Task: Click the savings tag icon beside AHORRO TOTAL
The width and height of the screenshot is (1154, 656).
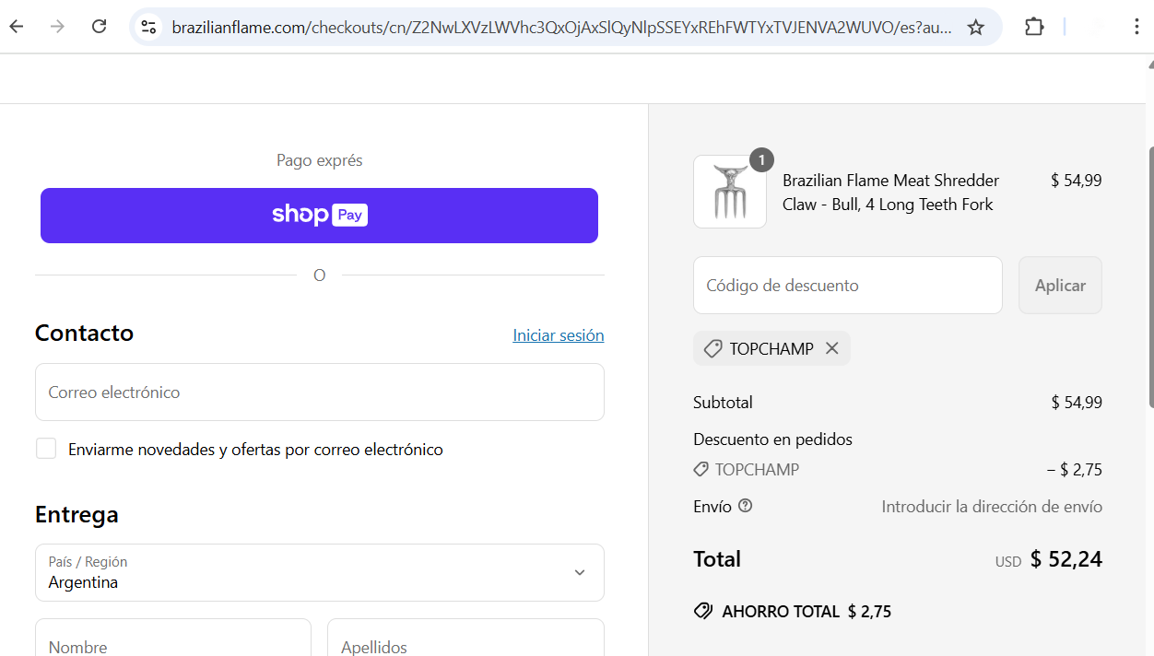Action: coord(703,611)
